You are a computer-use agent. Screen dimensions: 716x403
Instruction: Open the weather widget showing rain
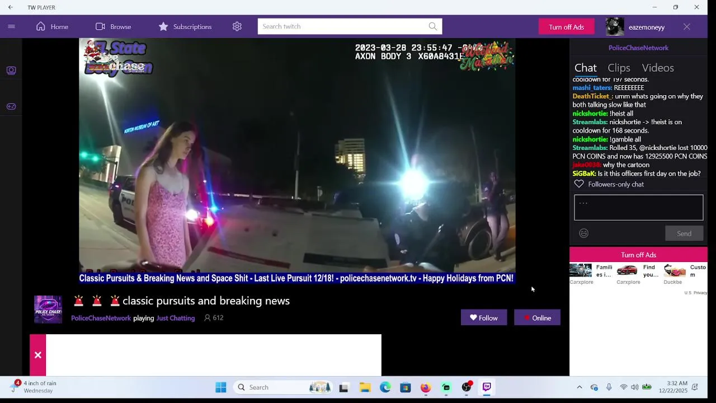[34, 387]
